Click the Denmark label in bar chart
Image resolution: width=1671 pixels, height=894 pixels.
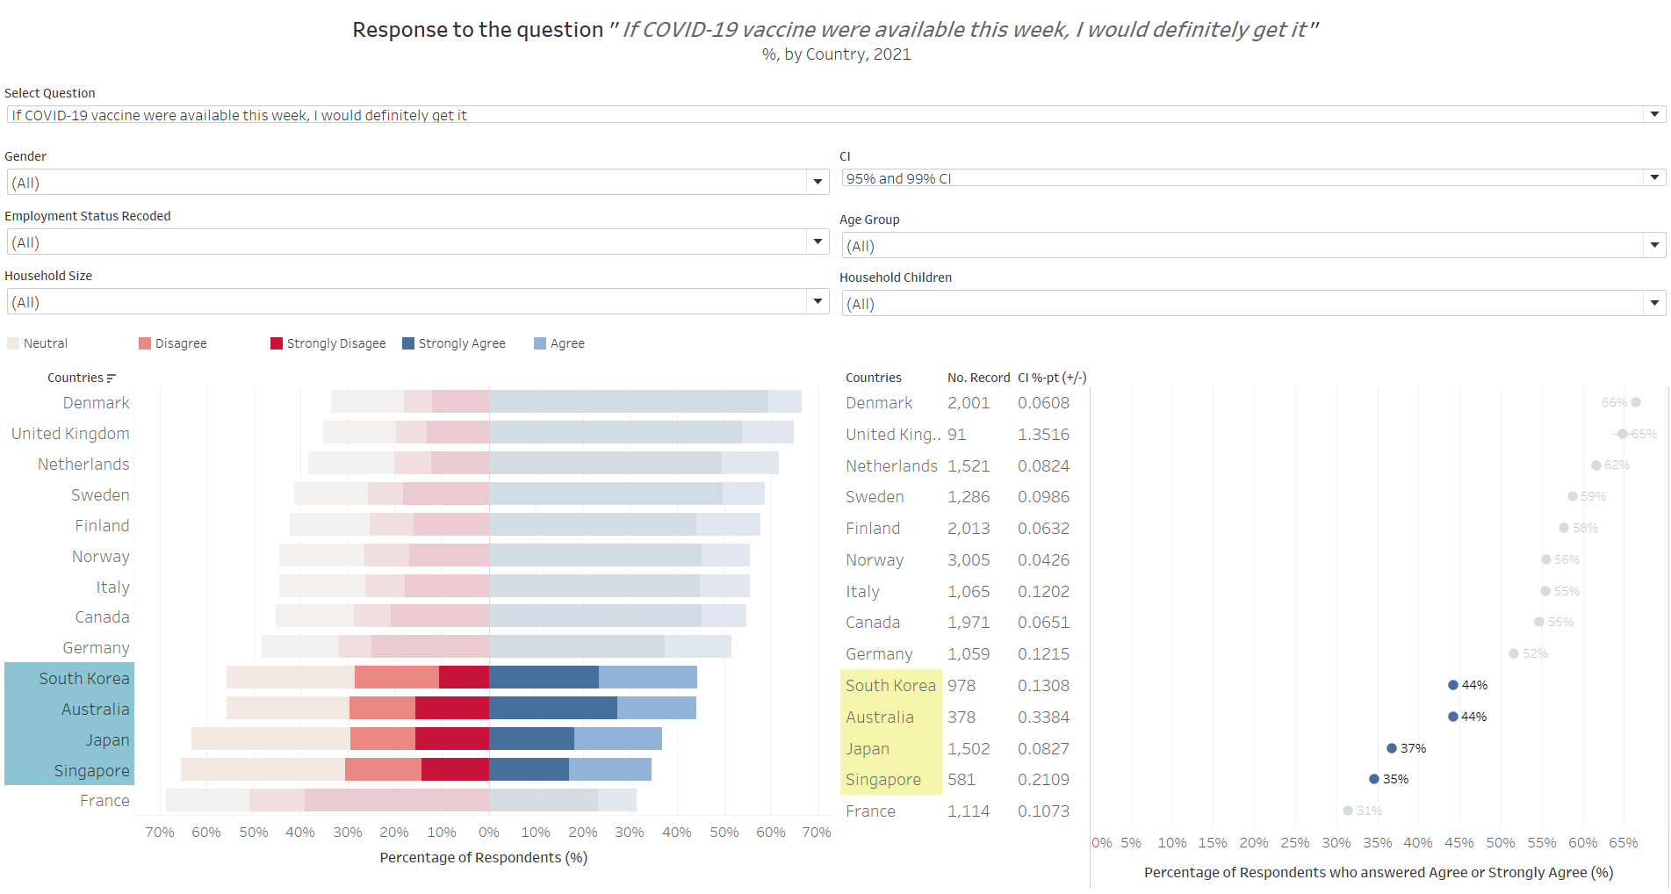[96, 403]
